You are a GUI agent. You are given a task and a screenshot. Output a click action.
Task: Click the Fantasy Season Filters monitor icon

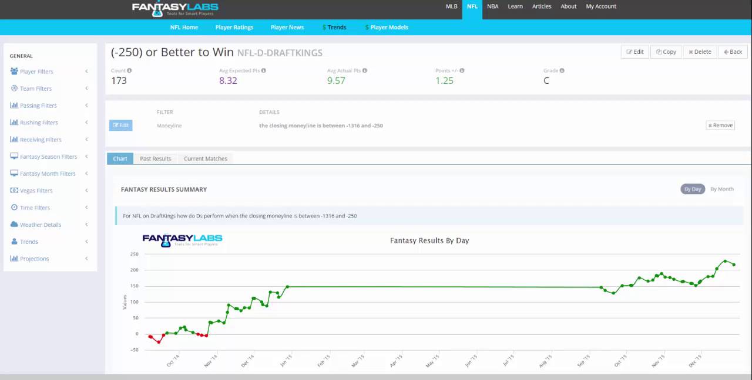[14, 157]
